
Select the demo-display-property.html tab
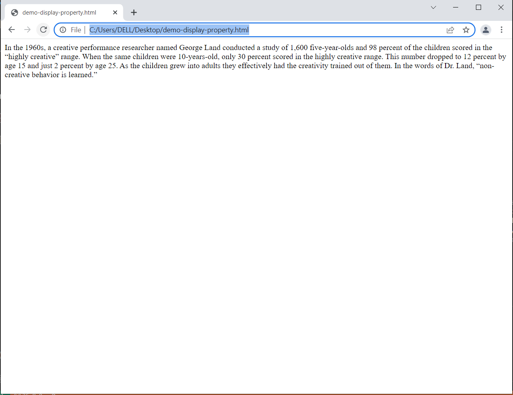pyautogui.click(x=59, y=13)
